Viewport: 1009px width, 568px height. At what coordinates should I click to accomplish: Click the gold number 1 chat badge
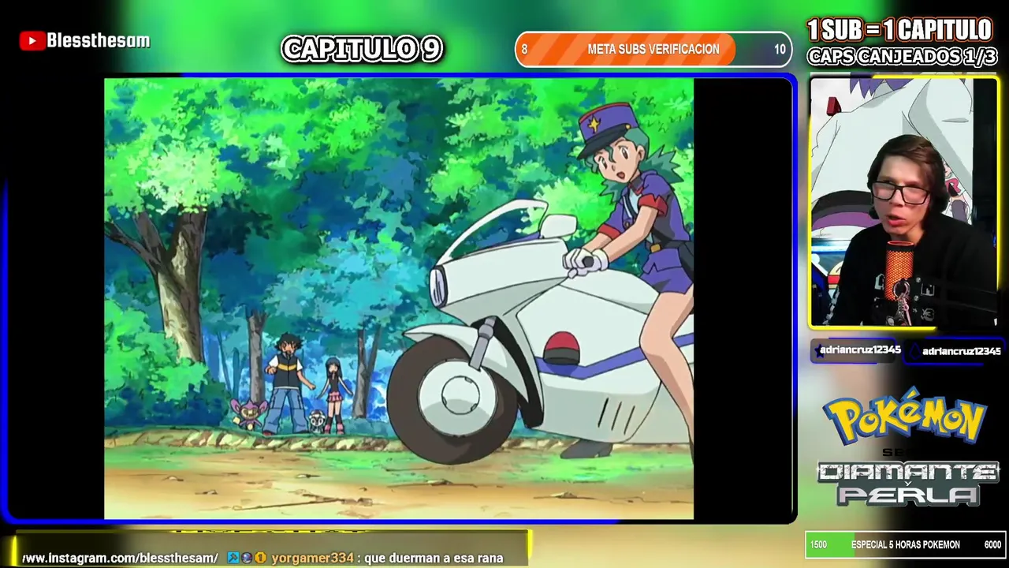[260, 558]
